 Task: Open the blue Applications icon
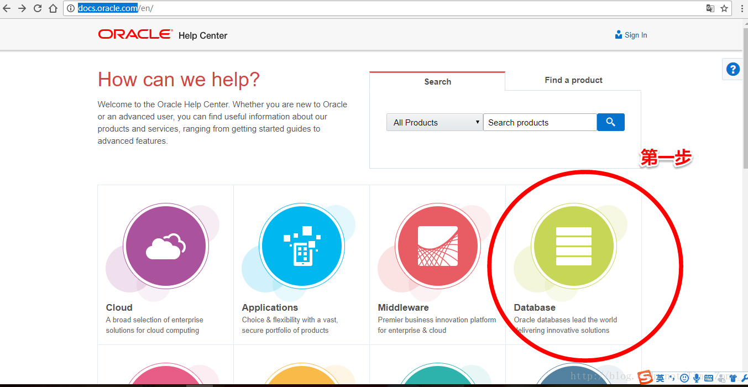[302, 245]
